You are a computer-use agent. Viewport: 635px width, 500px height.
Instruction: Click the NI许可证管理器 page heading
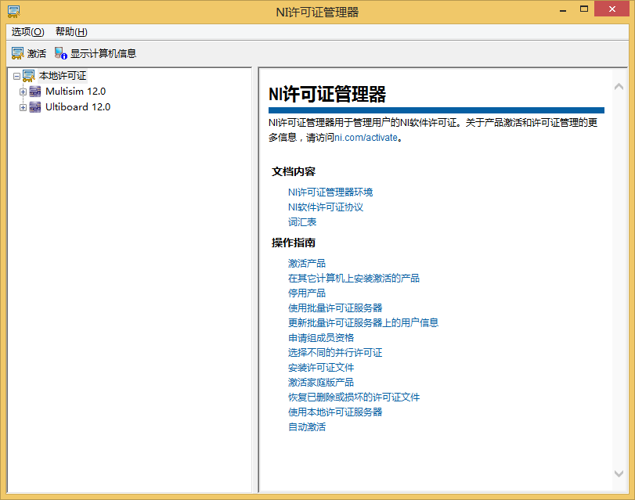click(327, 95)
